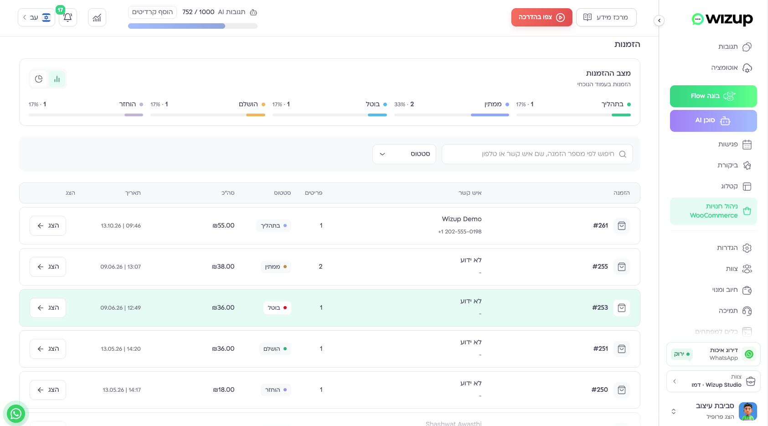Click the צפו בהדרכה tutorial button
Screen dimensions: 768x426
[542, 17]
